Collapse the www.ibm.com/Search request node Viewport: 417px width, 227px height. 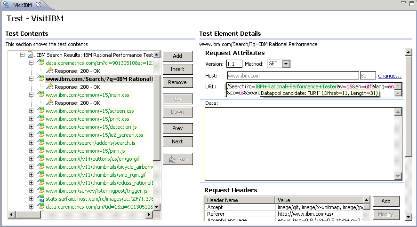pos(31,79)
